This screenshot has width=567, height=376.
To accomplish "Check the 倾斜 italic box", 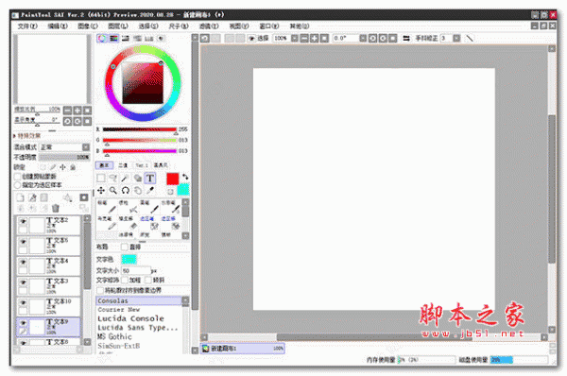I will click(x=148, y=281).
